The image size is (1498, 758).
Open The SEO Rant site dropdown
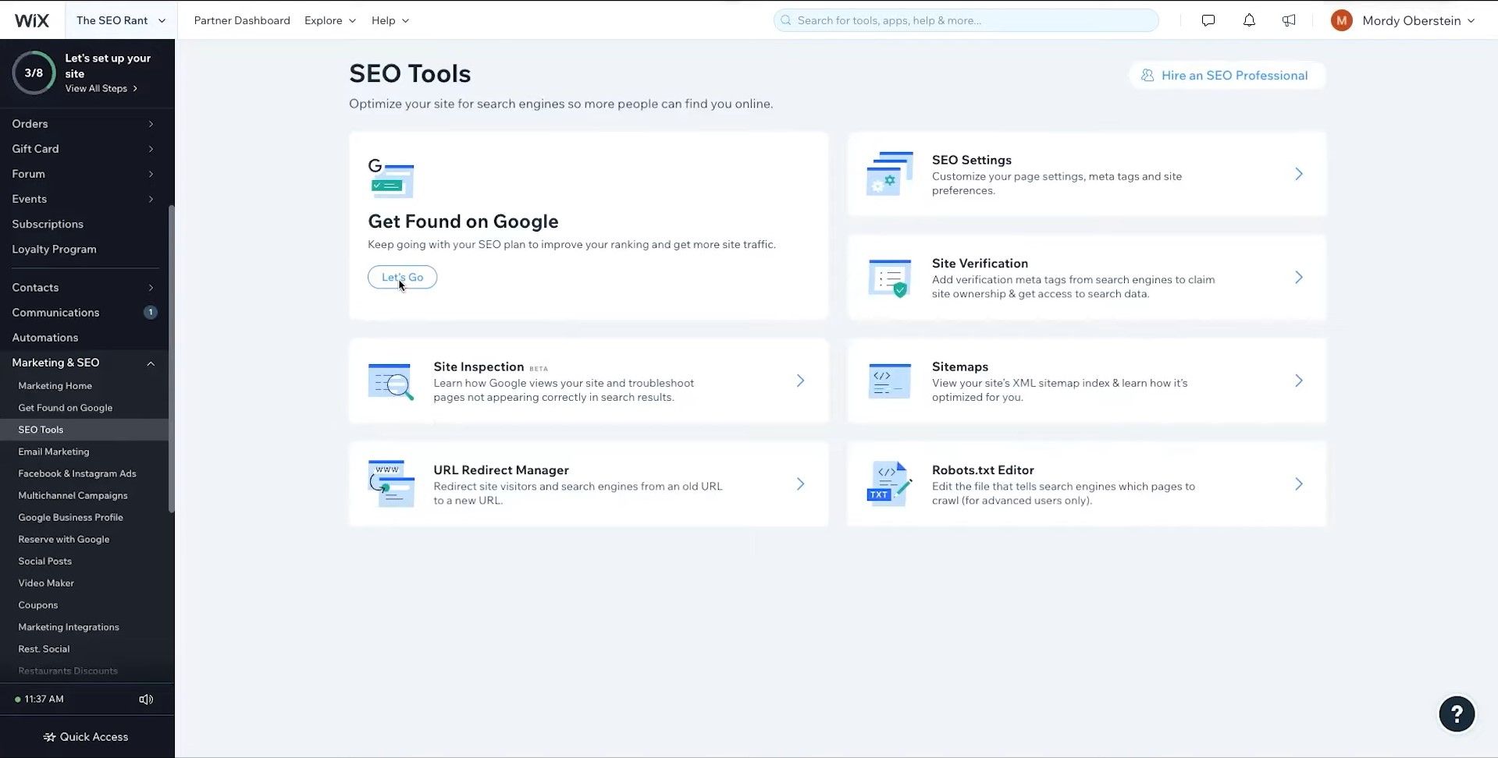tap(121, 20)
